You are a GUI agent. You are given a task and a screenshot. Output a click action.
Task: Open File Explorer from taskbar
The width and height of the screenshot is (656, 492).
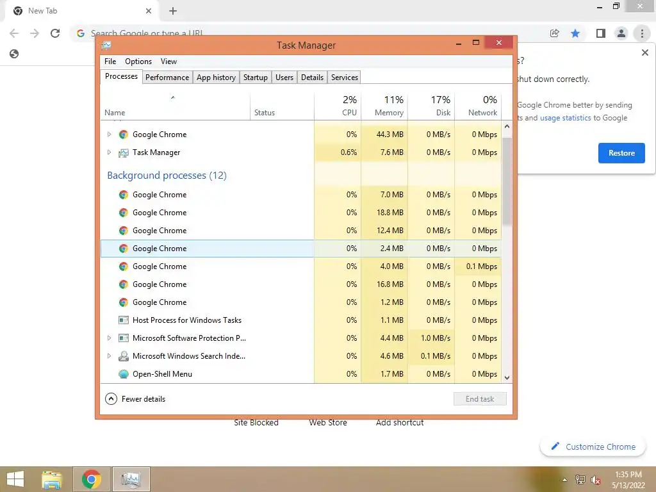52,479
